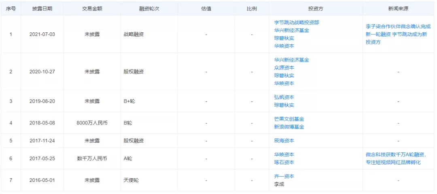Open 华映资本 in the 2020-10-27 row
437x194 pixels.
tap(284, 83)
